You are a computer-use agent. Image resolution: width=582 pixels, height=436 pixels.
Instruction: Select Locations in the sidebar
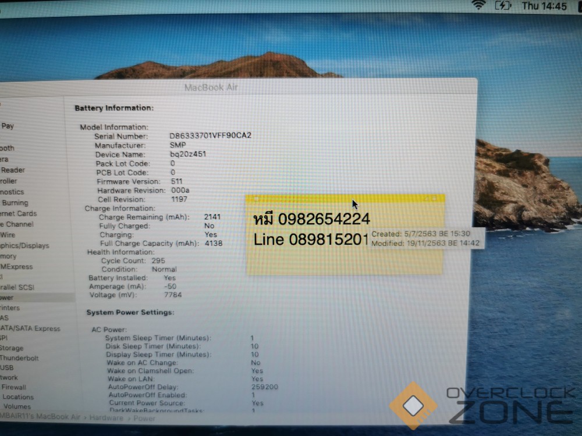pos(18,396)
